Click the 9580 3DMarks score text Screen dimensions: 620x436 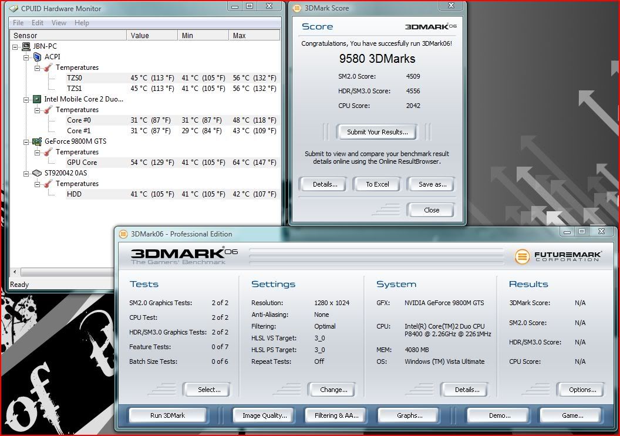(377, 59)
